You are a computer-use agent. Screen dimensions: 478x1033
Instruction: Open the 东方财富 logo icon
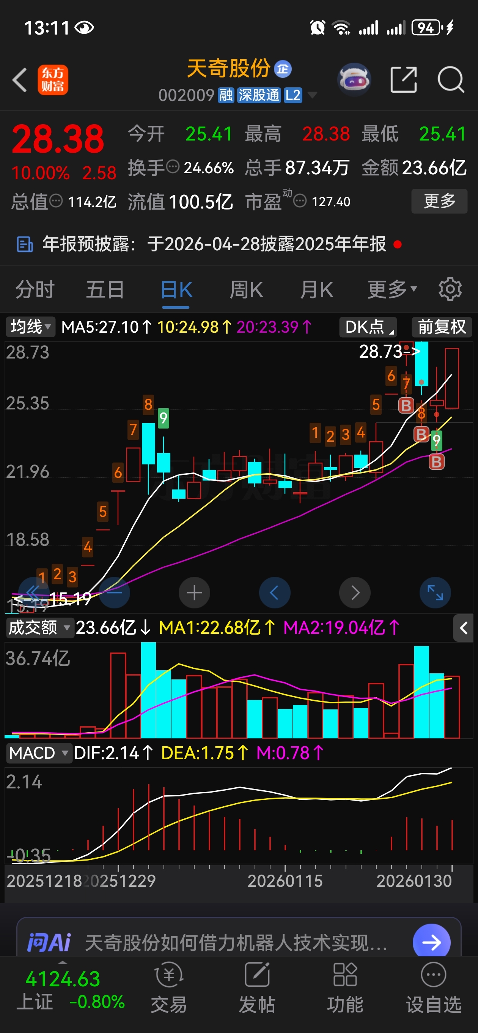click(53, 80)
